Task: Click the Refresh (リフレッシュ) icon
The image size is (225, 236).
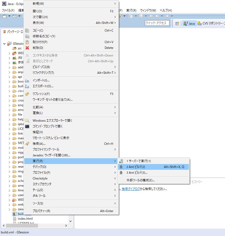Action: pos(27,94)
